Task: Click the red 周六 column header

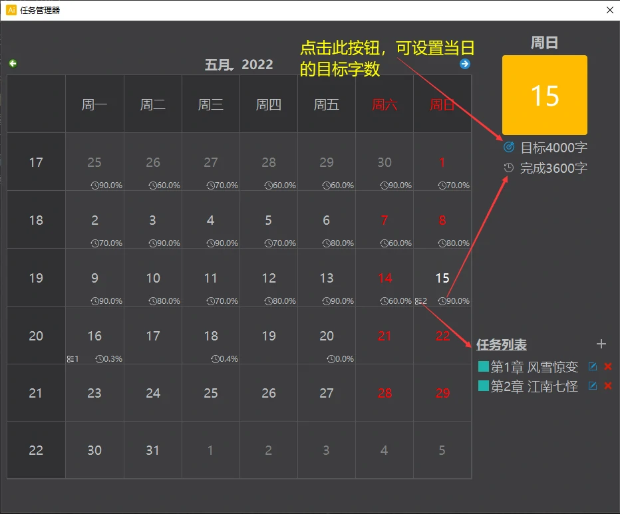Action: click(x=385, y=104)
